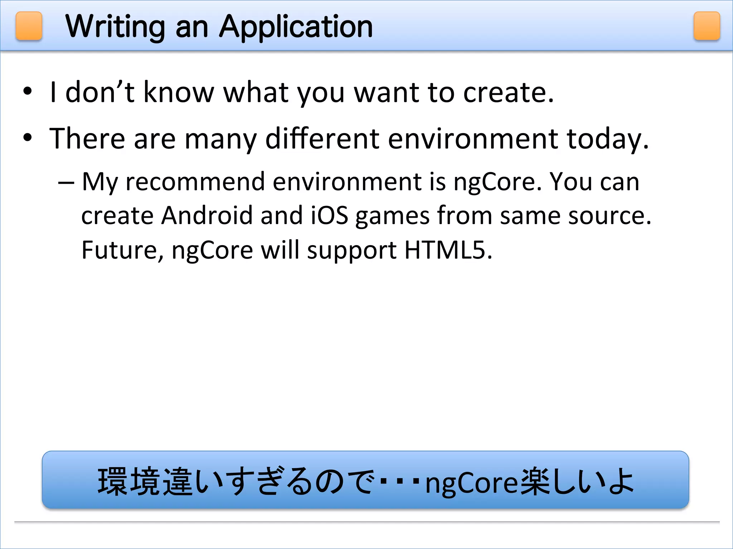The height and width of the screenshot is (549, 733).
Task: Click the blue Japanese banner mentioning ngCore
Action: 365,480
